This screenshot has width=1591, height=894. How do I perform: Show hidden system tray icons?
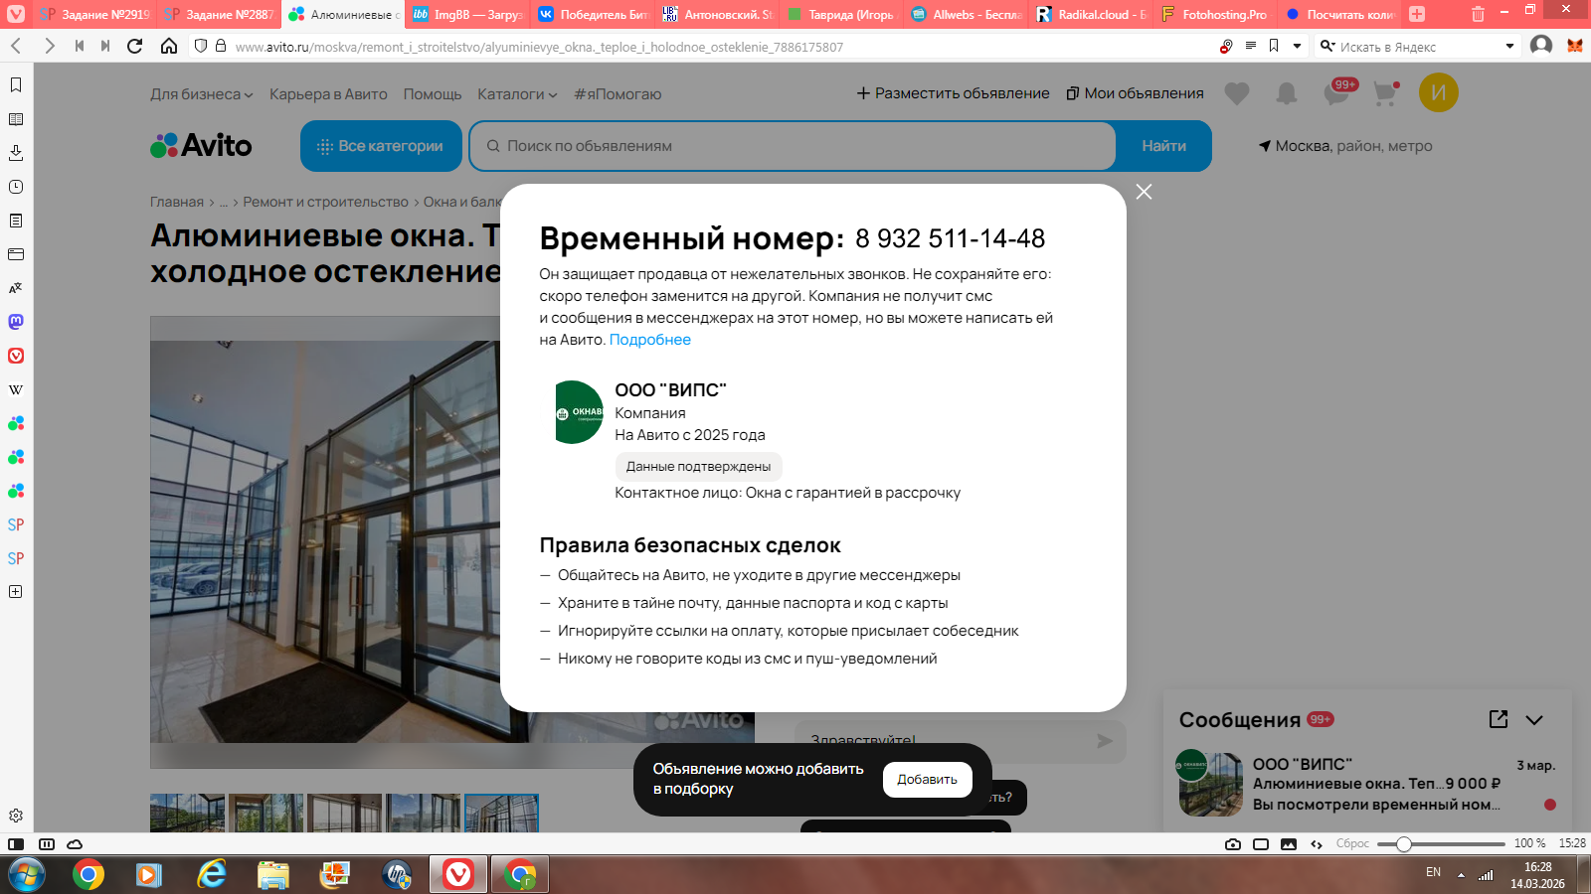(x=1461, y=875)
